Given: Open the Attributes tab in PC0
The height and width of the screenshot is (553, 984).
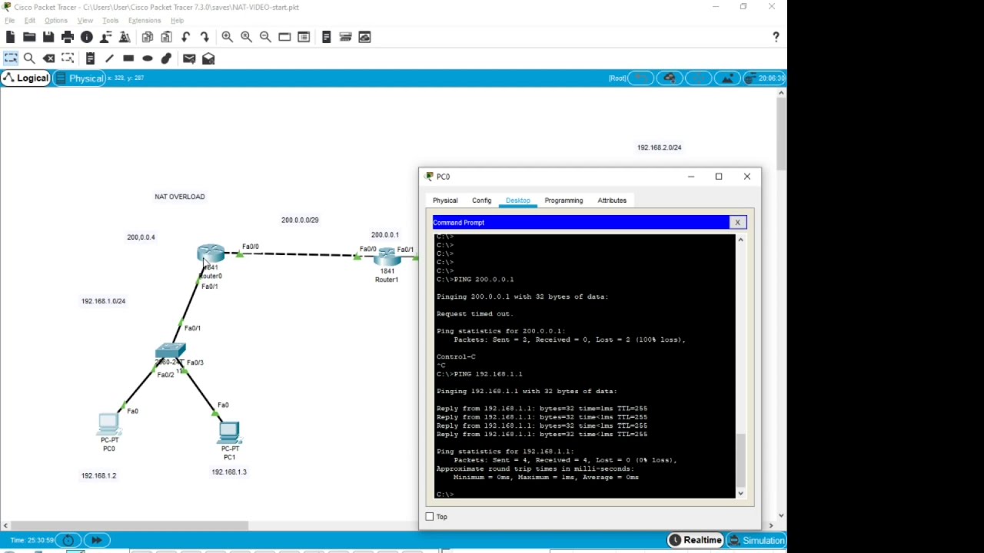Looking at the screenshot, I should click(612, 200).
